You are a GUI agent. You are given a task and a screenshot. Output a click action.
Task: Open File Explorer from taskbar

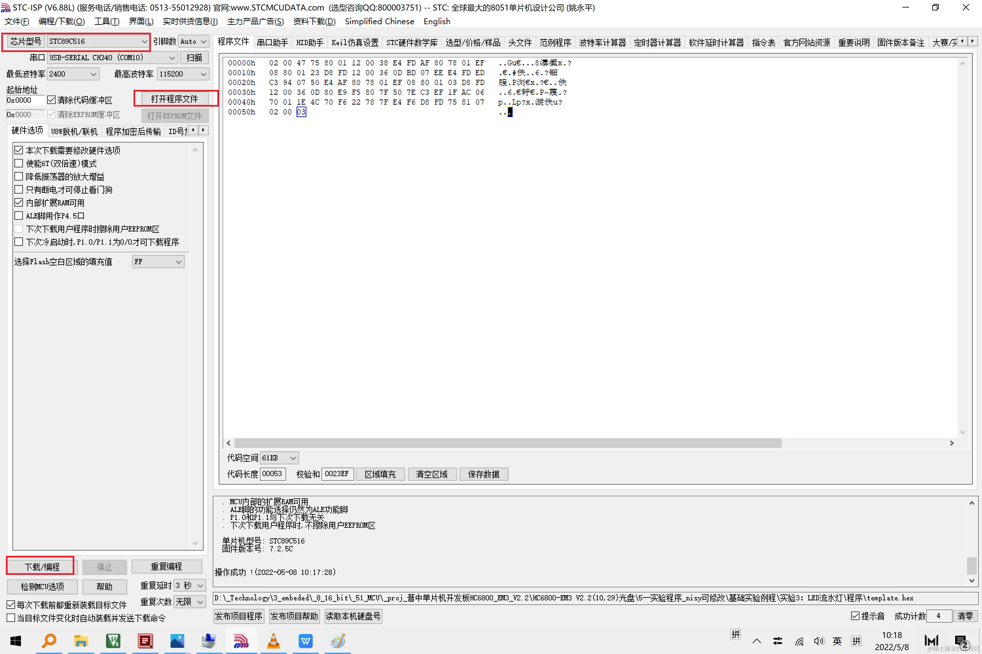(81, 641)
